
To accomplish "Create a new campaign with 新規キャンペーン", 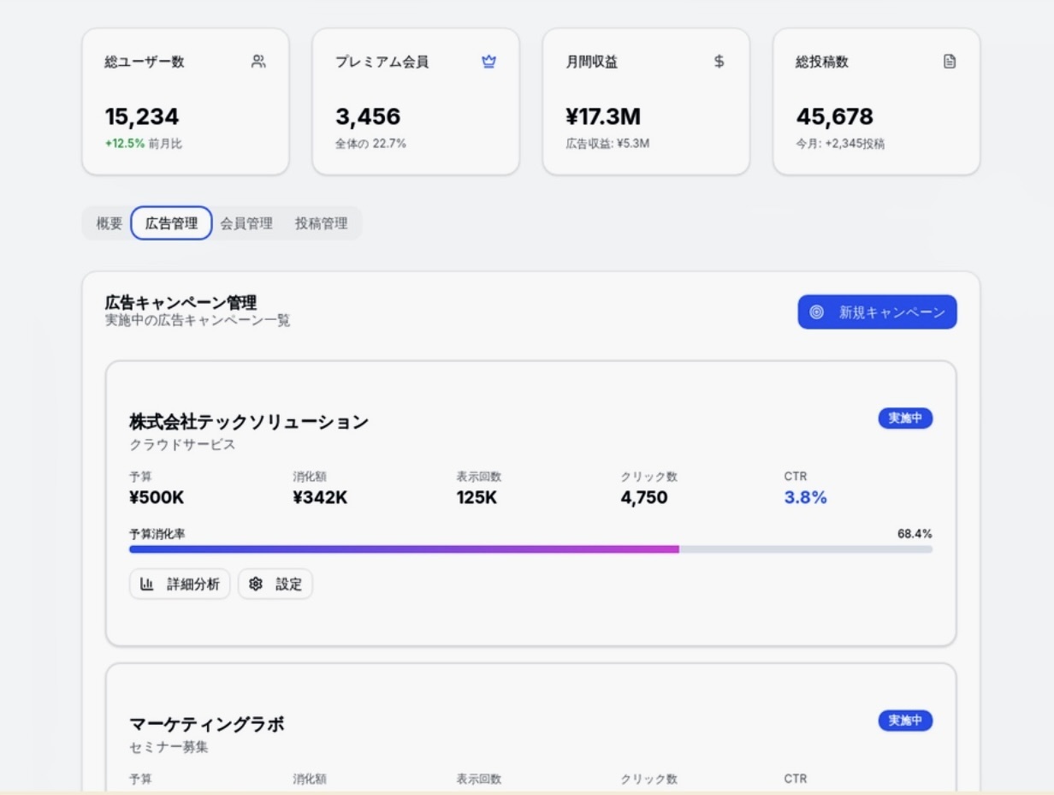I will [877, 312].
